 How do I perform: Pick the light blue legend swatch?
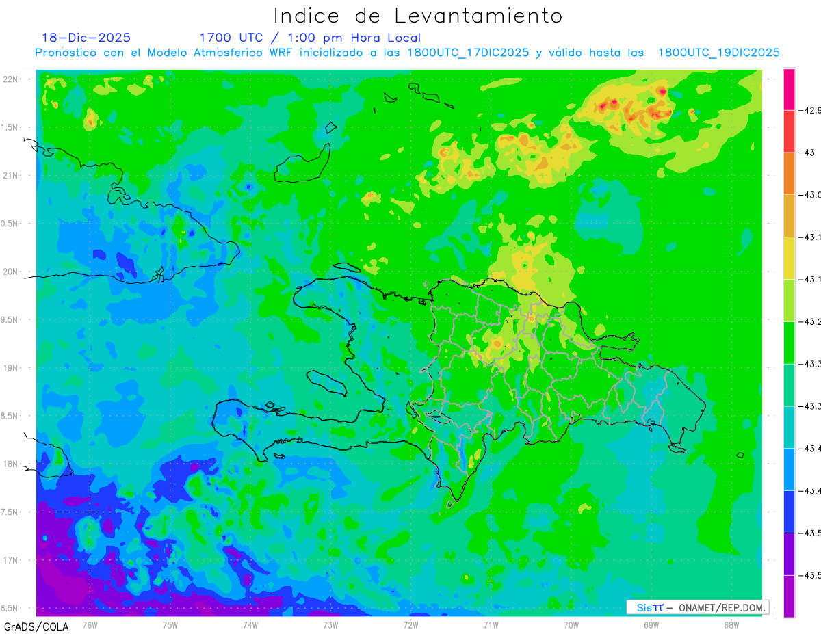click(x=789, y=469)
